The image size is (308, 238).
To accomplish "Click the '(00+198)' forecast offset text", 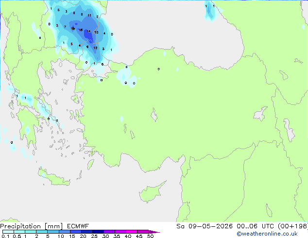I will (x=293, y=226).
